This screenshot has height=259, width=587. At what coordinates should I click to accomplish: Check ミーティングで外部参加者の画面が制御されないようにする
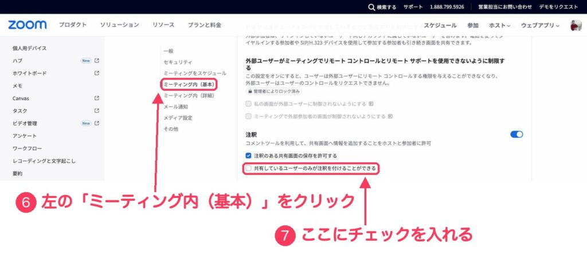(248, 117)
